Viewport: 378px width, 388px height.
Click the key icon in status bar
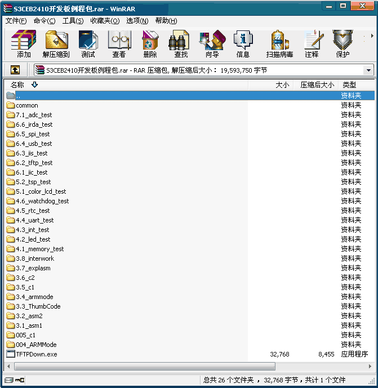click(x=20, y=380)
